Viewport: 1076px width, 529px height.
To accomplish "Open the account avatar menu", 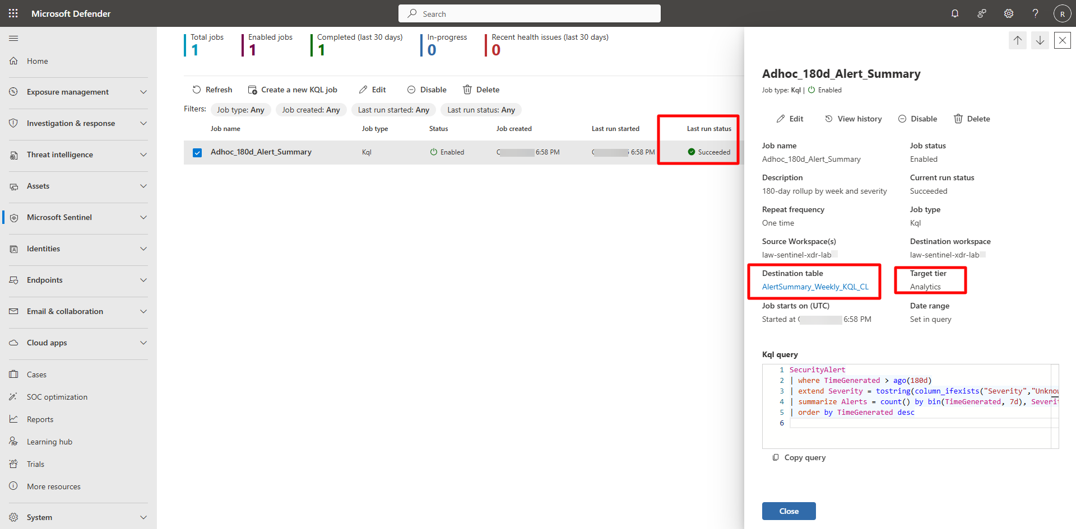I will tap(1062, 13).
